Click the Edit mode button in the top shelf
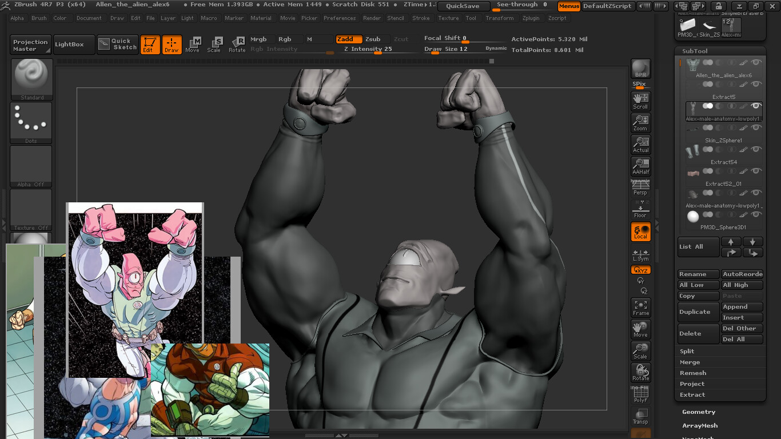This screenshot has height=439, width=781. click(150, 45)
